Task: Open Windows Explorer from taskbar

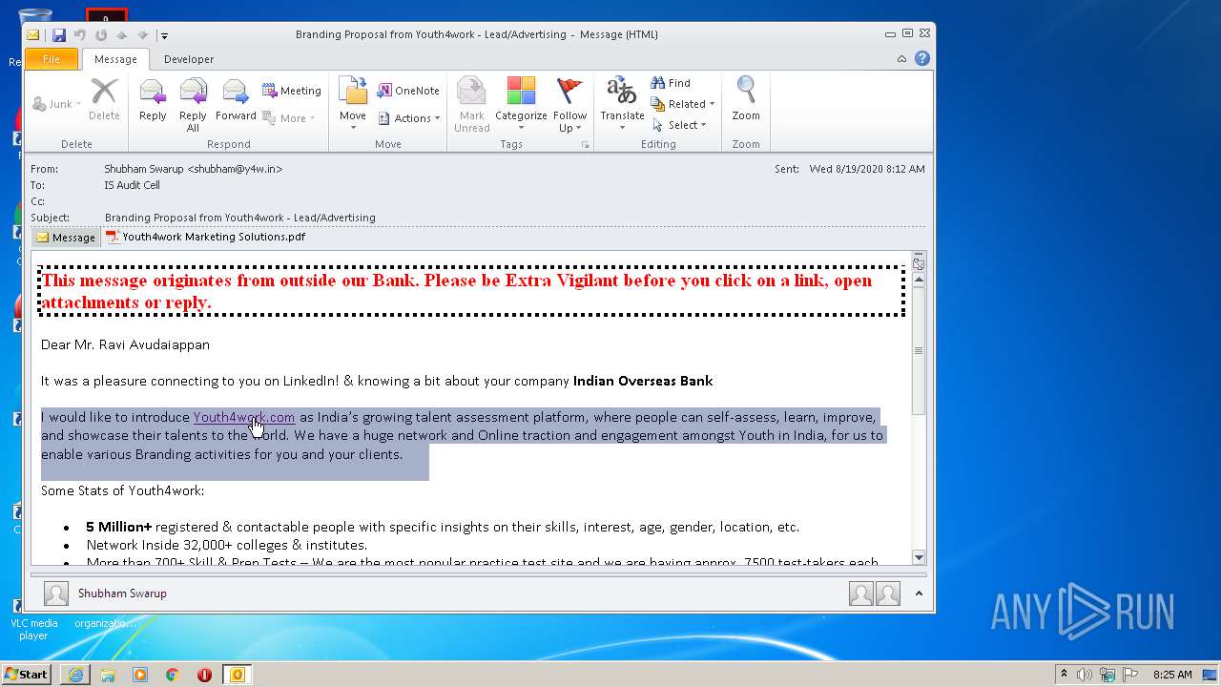Action: [108, 675]
